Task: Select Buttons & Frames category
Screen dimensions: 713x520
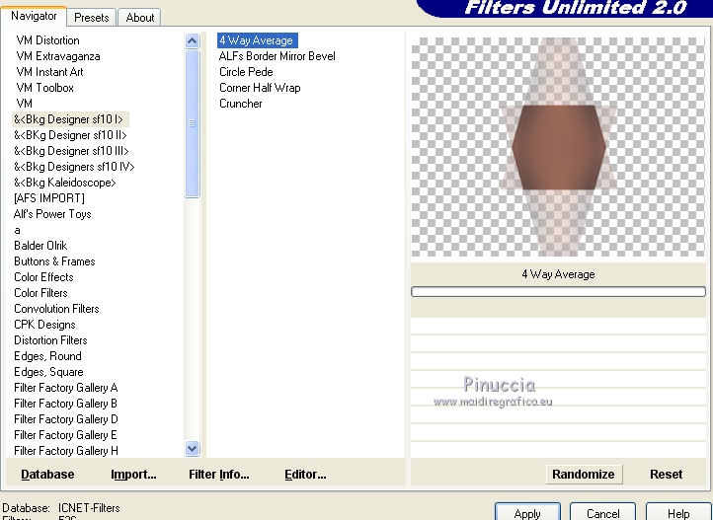Action: pyautogui.click(x=54, y=261)
